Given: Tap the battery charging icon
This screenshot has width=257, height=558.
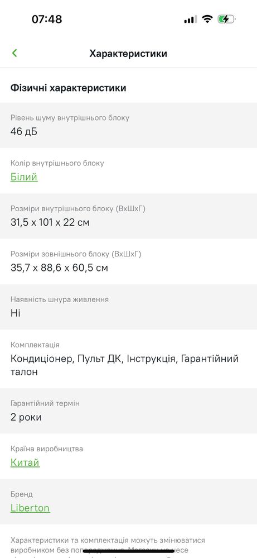Looking at the screenshot, I should (226, 19).
